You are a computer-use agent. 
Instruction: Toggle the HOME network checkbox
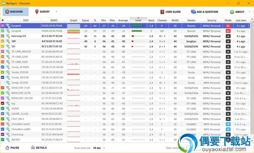pyautogui.click(x=3, y=109)
